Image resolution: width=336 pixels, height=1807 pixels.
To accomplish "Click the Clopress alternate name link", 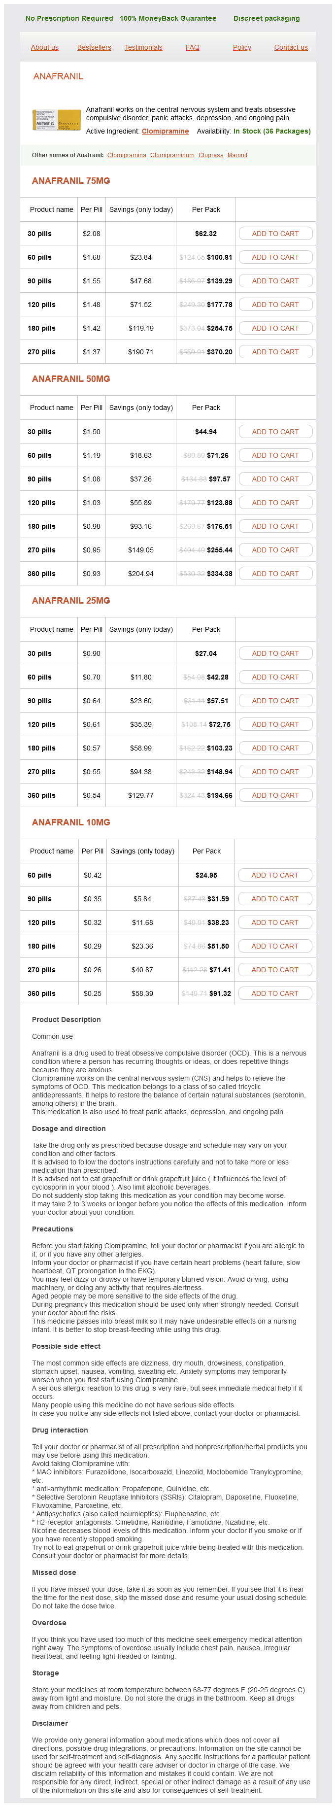I will point(210,155).
